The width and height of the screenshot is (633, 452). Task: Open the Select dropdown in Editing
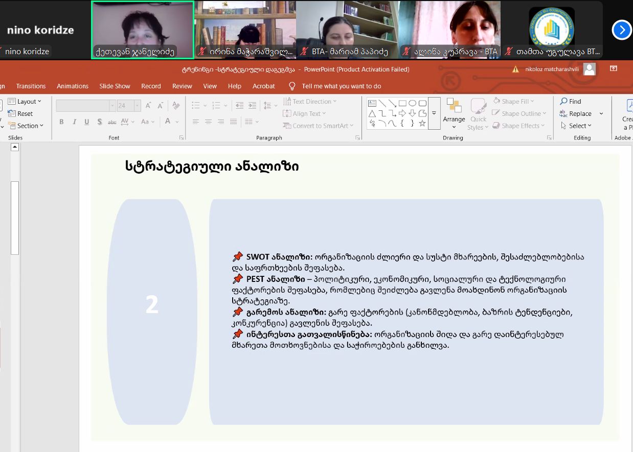(576, 126)
